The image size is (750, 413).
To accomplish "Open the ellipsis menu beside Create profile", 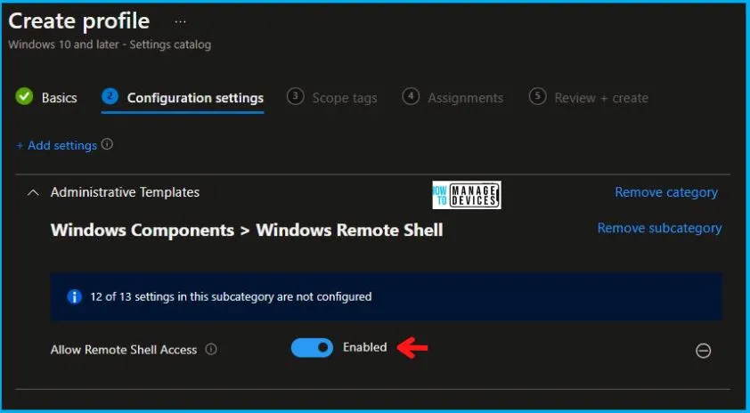I will pos(181,21).
